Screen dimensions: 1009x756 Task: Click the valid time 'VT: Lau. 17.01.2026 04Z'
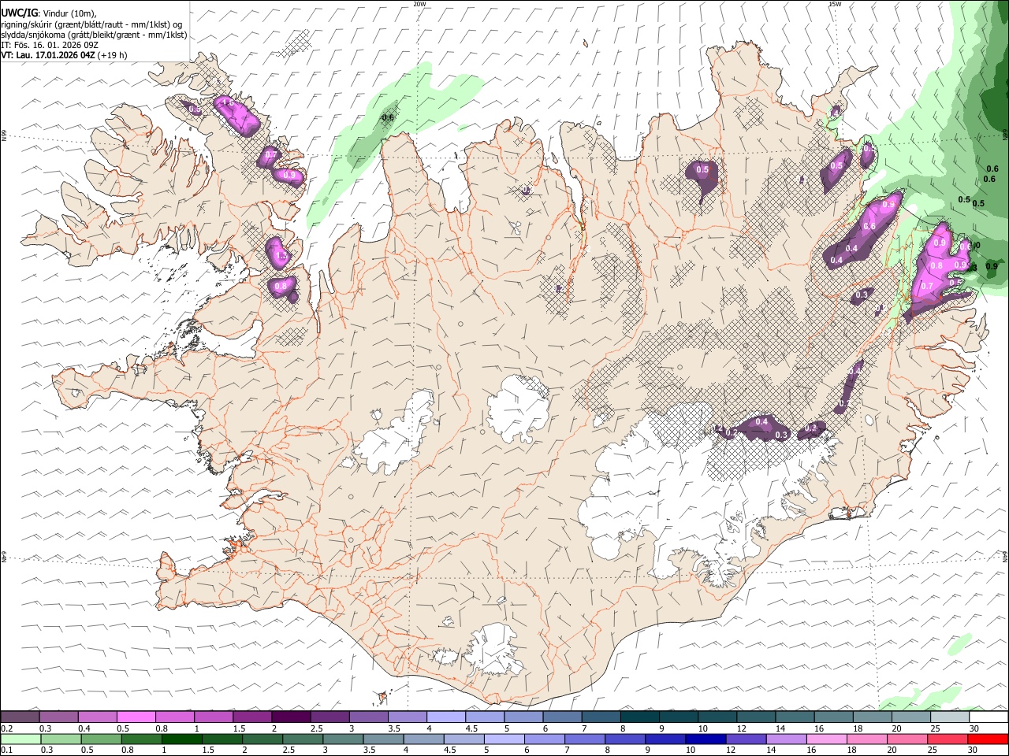point(48,55)
